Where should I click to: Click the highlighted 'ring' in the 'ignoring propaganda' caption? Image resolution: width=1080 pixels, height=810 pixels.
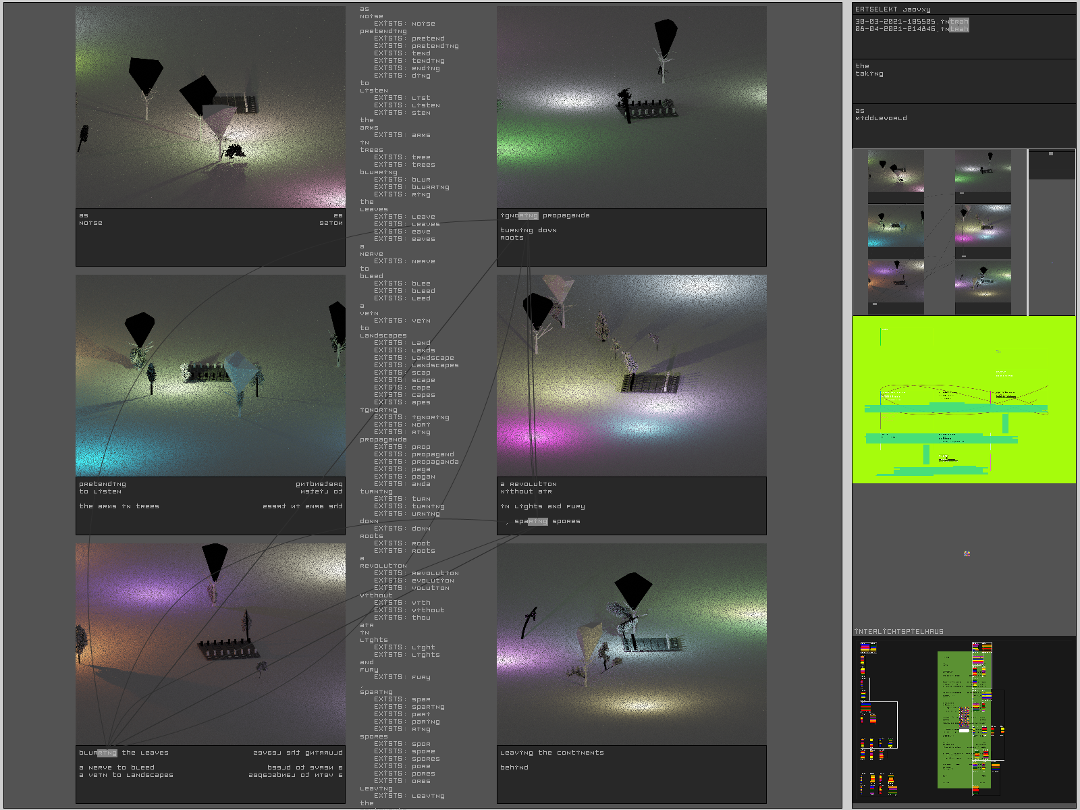[x=529, y=216]
